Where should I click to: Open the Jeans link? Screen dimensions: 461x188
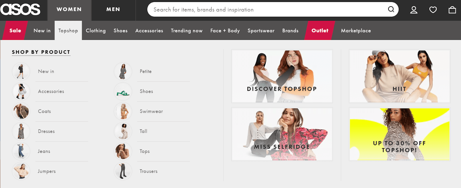pos(44,151)
